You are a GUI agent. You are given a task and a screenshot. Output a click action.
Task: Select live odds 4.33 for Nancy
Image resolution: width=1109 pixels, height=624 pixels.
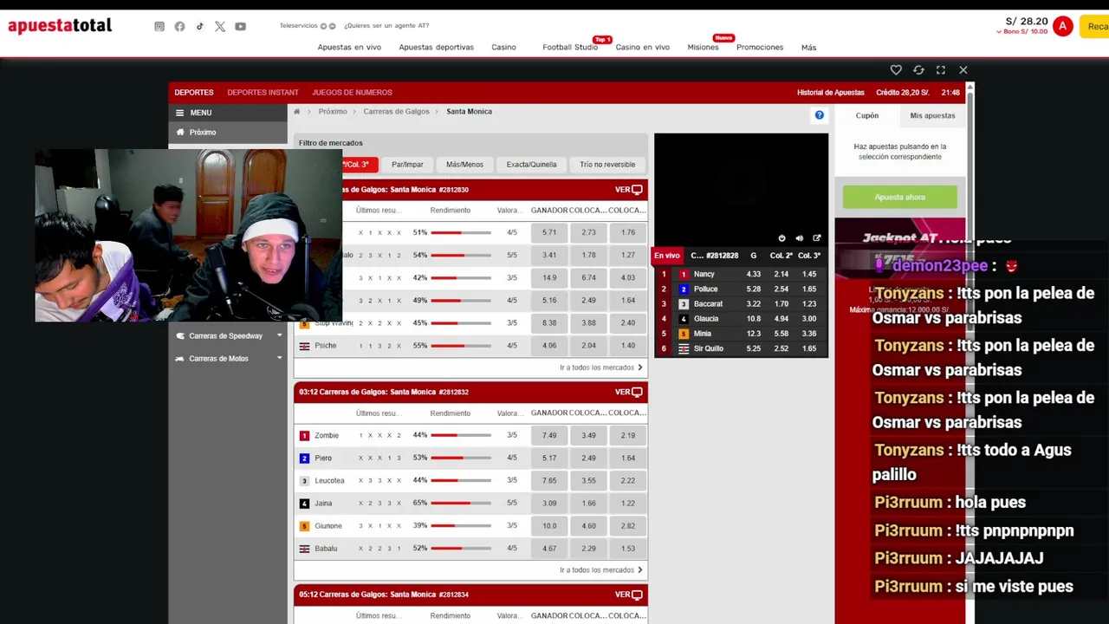click(x=754, y=274)
